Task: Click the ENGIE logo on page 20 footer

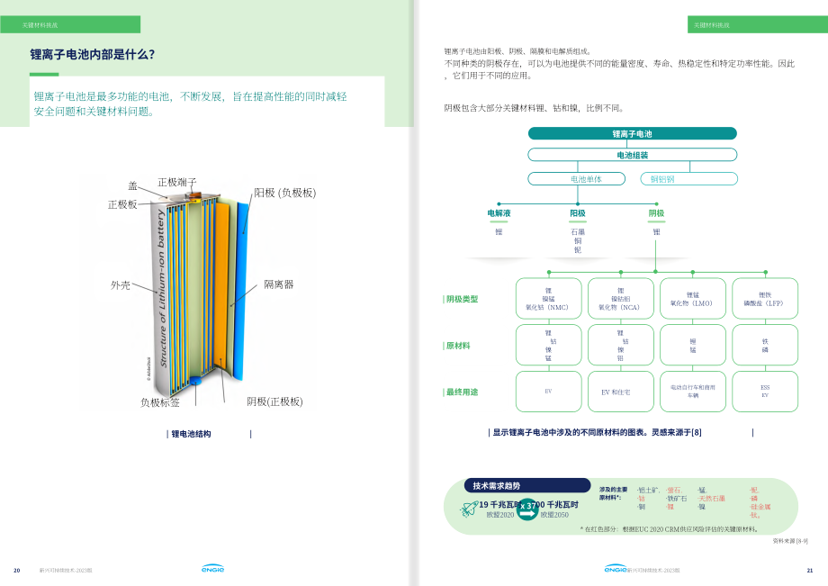Action: pos(212,569)
